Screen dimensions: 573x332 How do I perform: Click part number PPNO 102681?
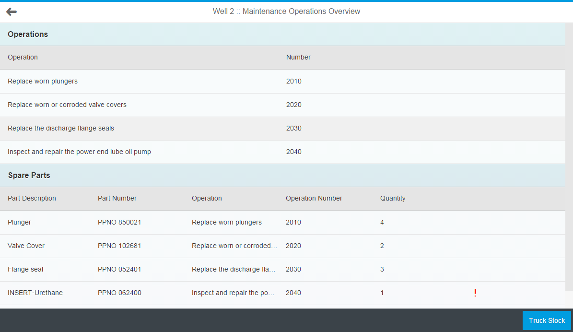pos(119,246)
